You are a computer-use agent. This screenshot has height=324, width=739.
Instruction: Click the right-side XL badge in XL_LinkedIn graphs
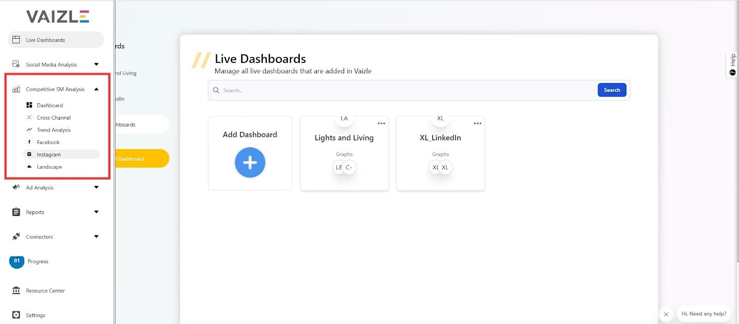[446, 168]
